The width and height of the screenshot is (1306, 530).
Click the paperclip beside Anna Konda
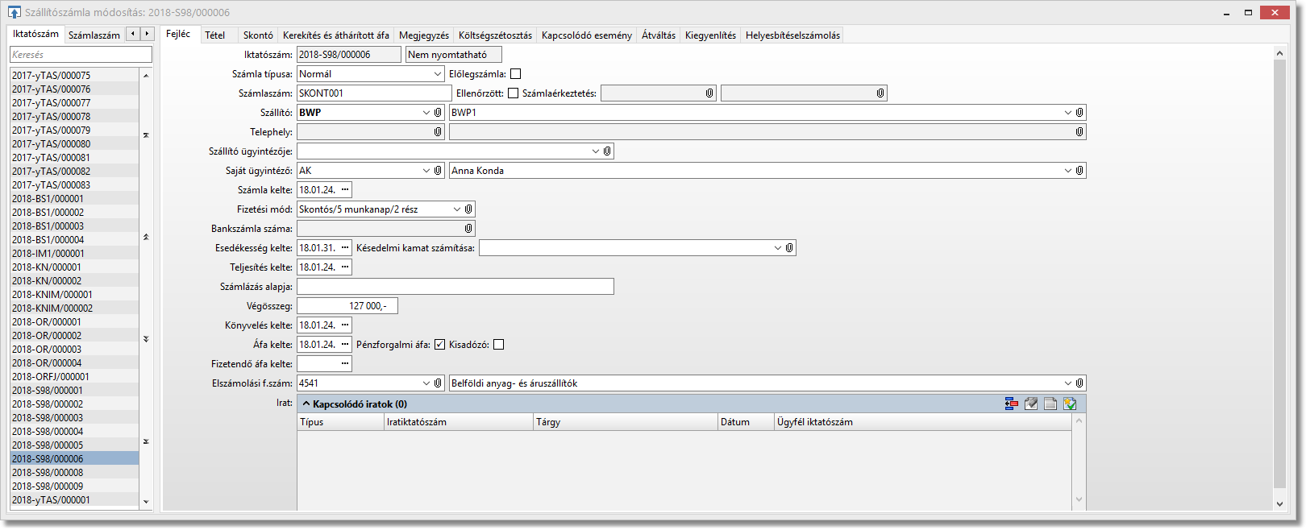click(x=1079, y=171)
